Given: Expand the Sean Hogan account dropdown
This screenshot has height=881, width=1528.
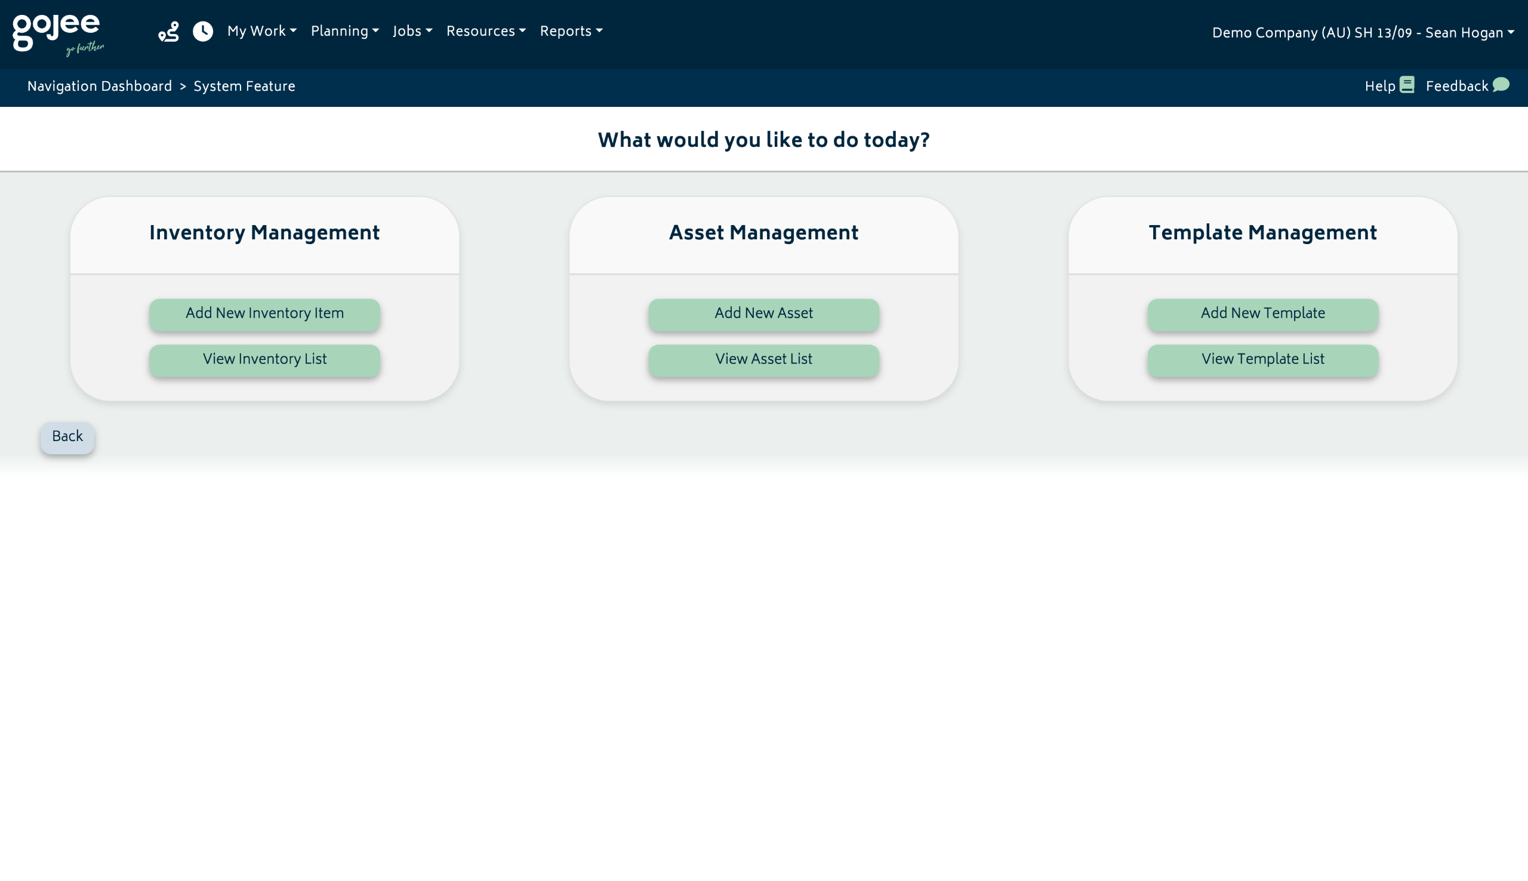Looking at the screenshot, I should point(1362,33).
